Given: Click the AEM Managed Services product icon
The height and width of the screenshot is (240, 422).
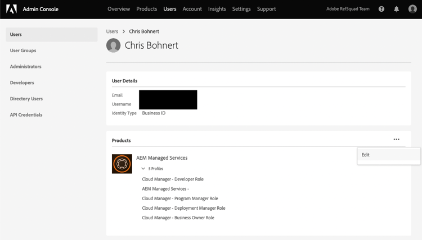Looking at the screenshot, I should click(122, 164).
